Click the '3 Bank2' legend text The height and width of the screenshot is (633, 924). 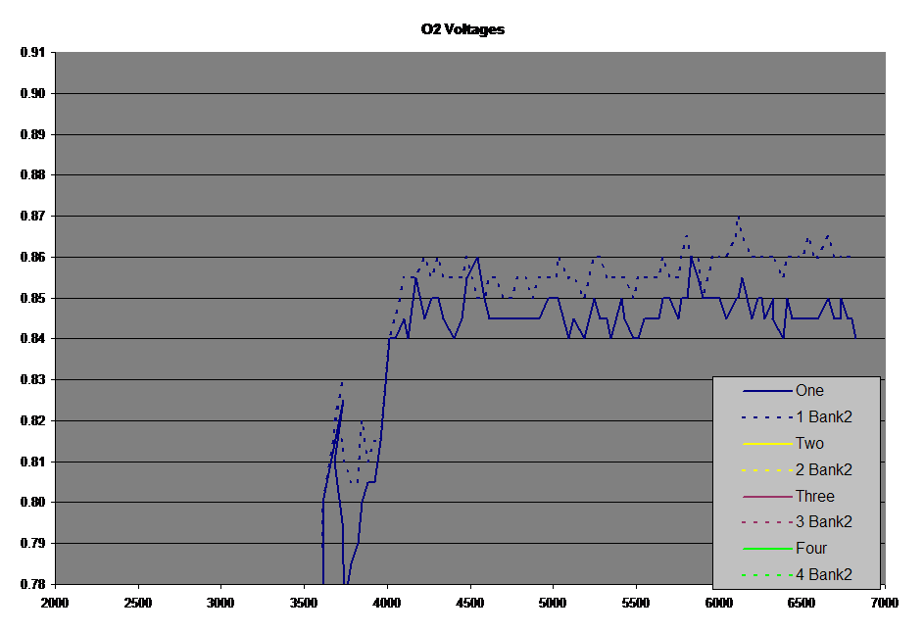823,522
